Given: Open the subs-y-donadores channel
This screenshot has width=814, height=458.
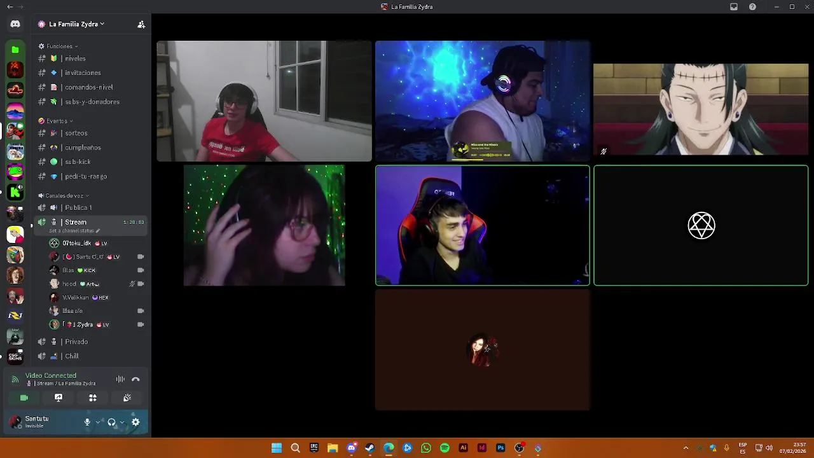Looking at the screenshot, I should point(91,102).
